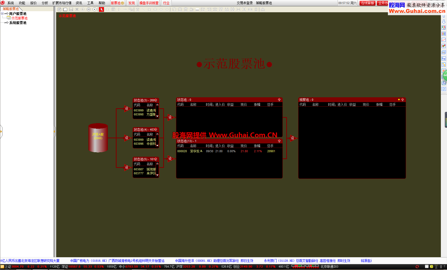The height and width of the screenshot is (270, 447).
Task: Select 示范股票池 in the tree
Action: click(x=19, y=18)
